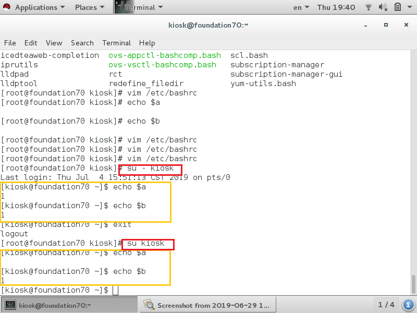This screenshot has width=417, height=313.
Task: Click the text lldptool
Action: (x=19, y=83)
